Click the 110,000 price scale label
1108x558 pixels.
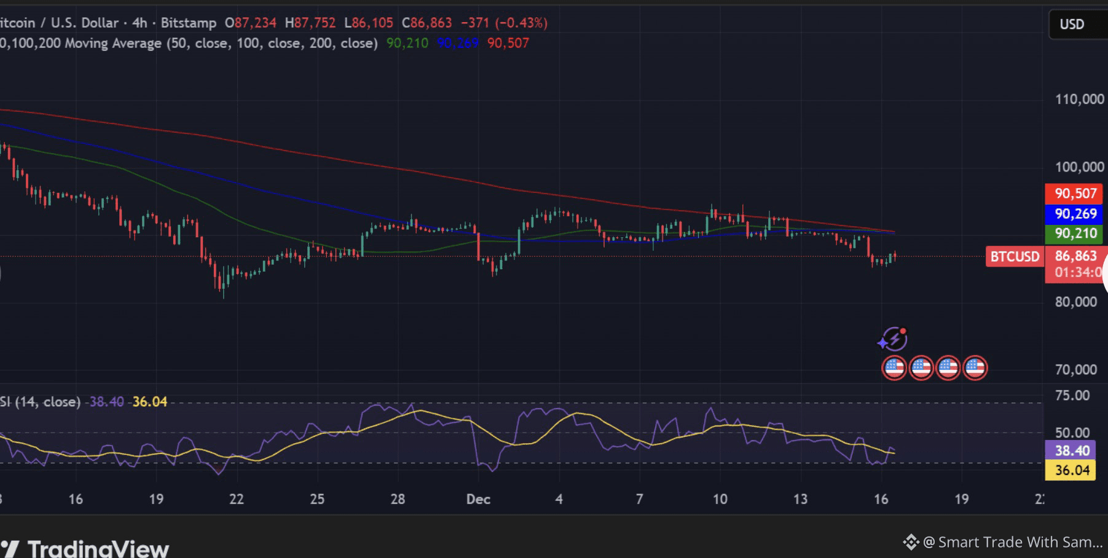(x=1080, y=99)
